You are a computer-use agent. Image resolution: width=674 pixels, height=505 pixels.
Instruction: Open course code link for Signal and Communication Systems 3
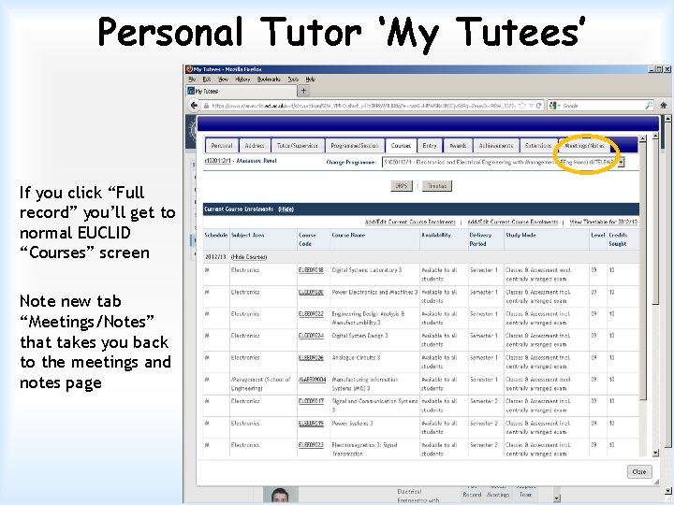pyautogui.click(x=311, y=401)
